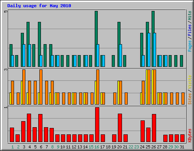
Task: Select day label 16 on the x-axis
Action: click(97, 147)
